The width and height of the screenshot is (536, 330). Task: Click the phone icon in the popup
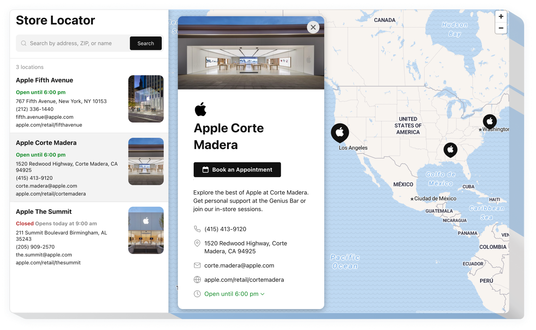coord(197,229)
